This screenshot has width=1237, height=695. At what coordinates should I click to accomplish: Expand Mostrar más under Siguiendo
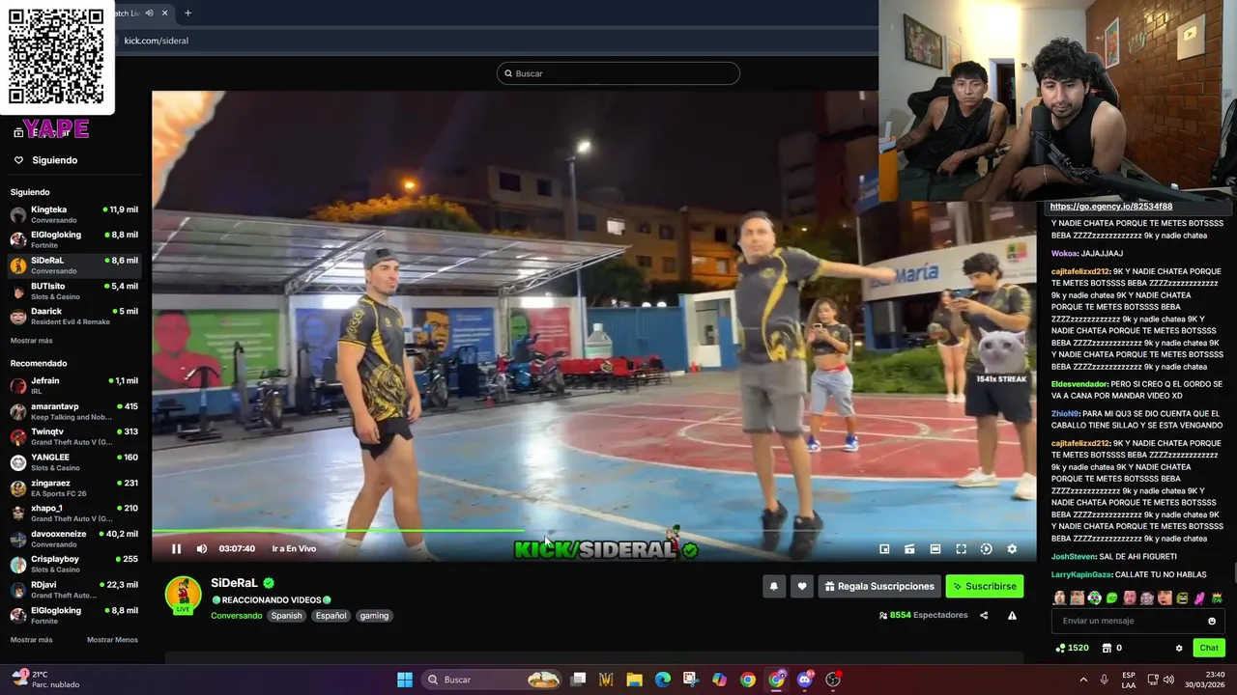[32, 341]
